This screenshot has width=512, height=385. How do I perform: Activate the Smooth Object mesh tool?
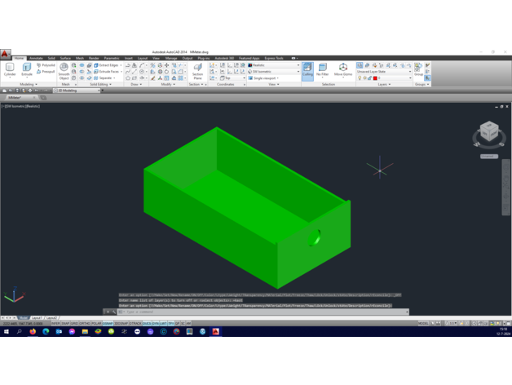[x=64, y=71]
